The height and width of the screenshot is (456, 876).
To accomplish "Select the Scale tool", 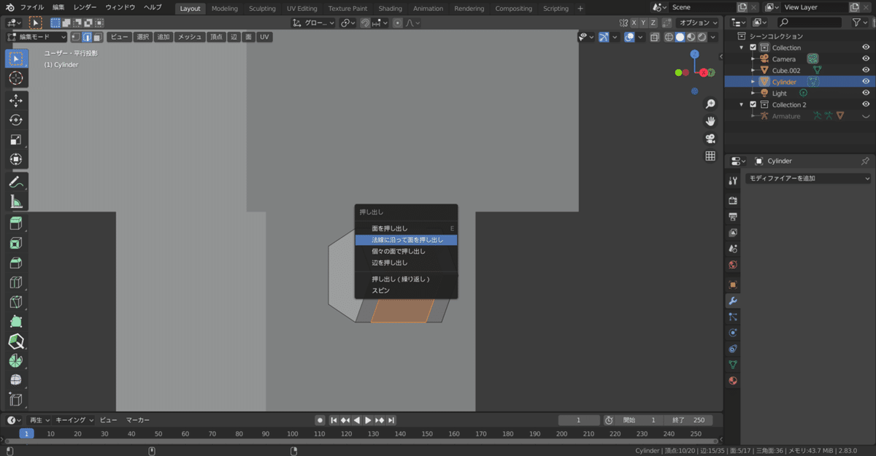I will click(x=16, y=139).
